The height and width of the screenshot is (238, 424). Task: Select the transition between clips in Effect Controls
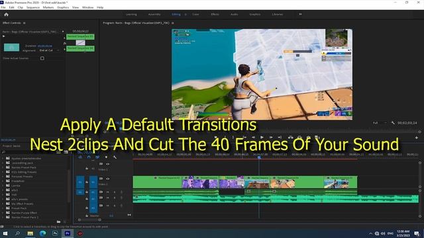(80, 42)
